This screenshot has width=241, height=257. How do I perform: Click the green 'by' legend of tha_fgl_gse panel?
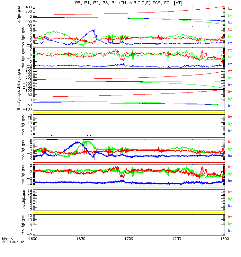tap(230, 124)
